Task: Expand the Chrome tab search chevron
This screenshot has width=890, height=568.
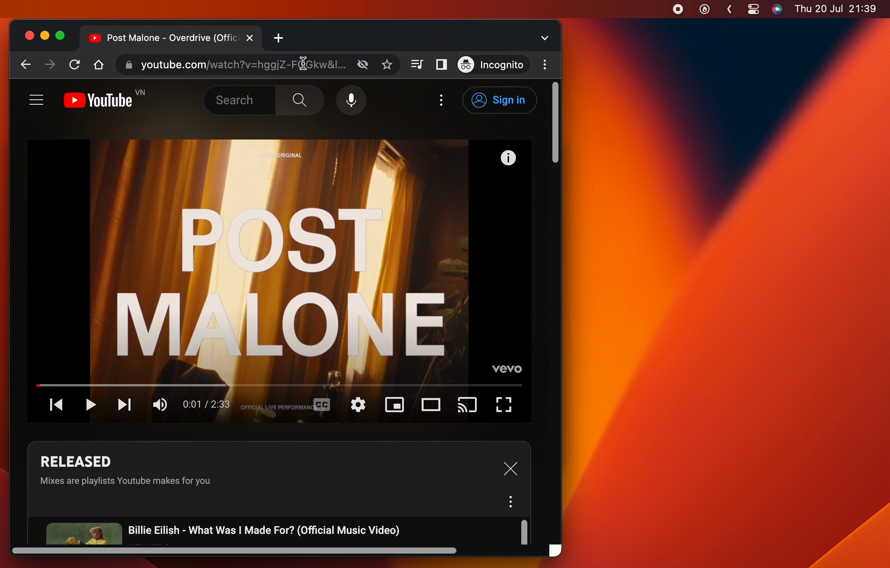Action: [x=544, y=38]
